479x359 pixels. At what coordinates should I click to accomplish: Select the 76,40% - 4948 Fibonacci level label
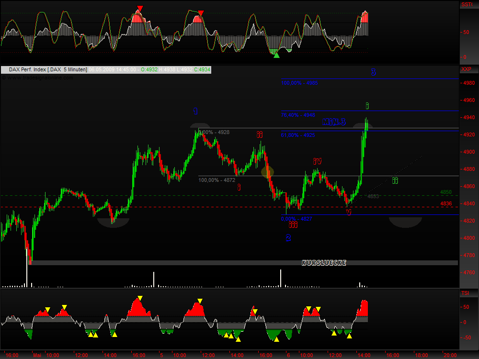click(298, 115)
